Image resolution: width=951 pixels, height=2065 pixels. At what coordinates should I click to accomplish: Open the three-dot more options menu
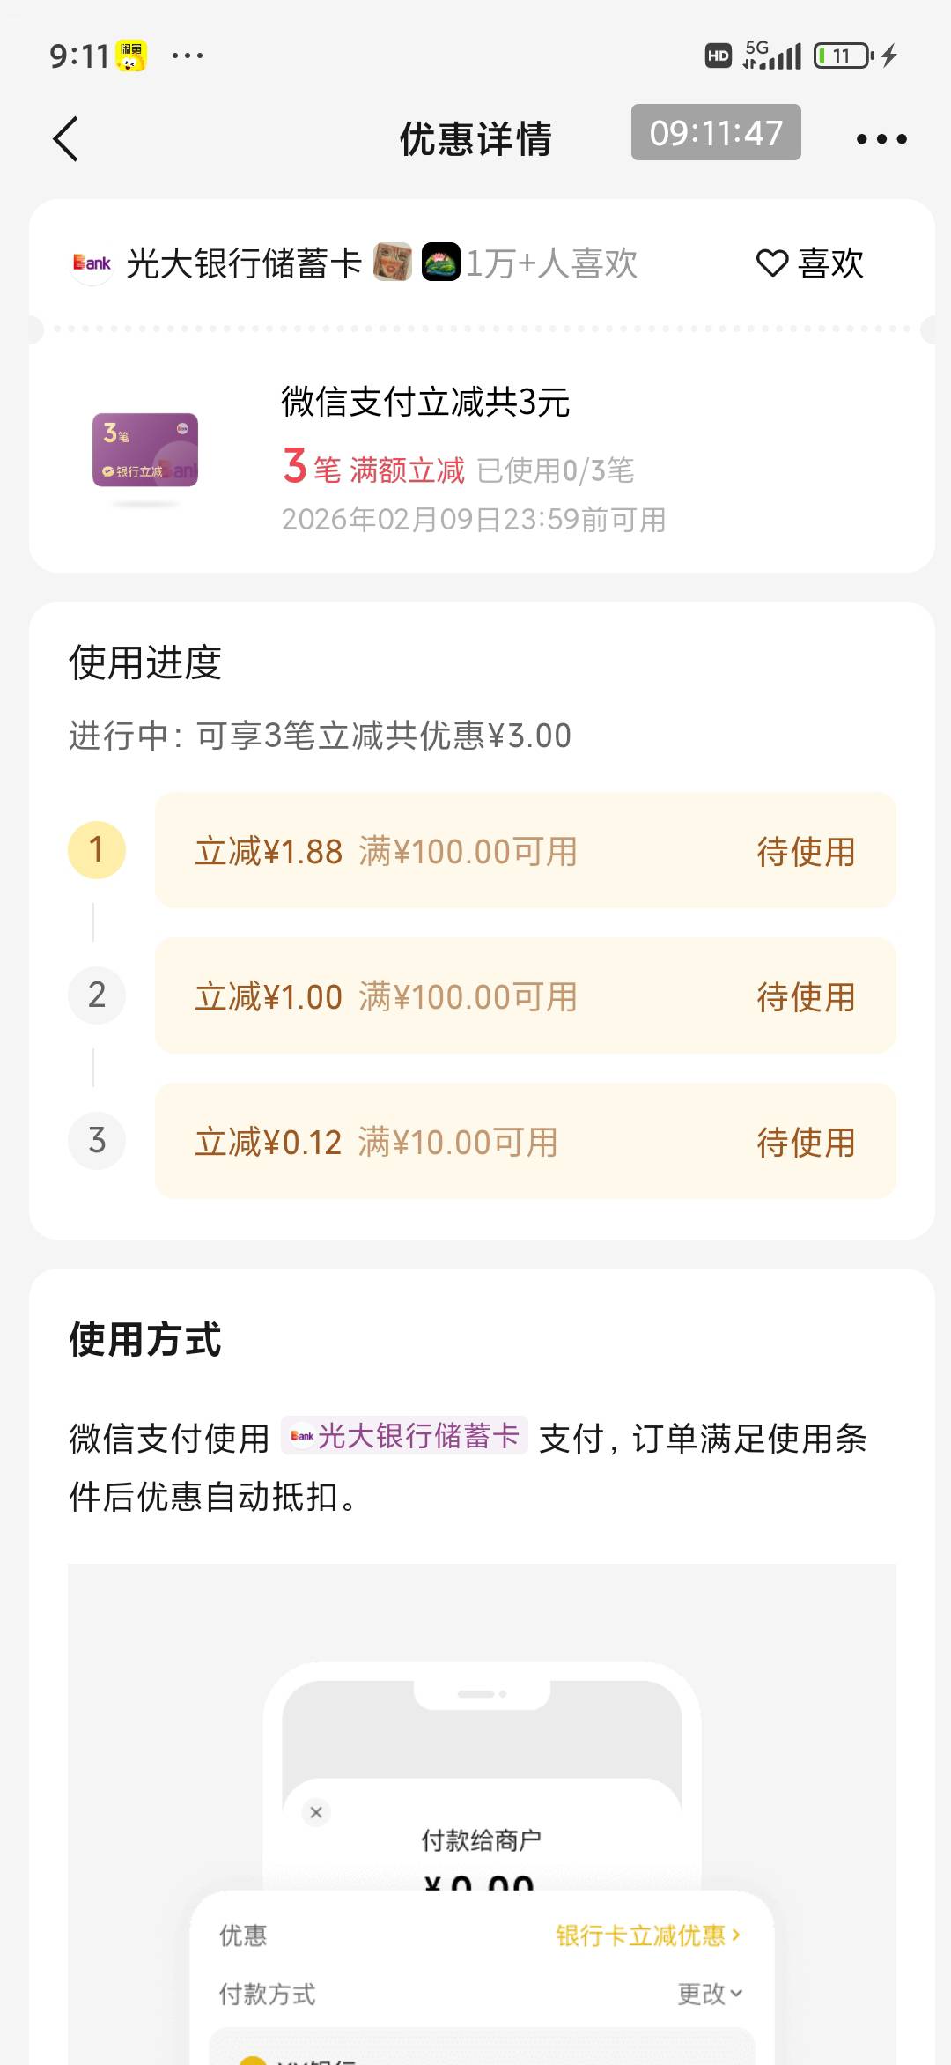(881, 139)
